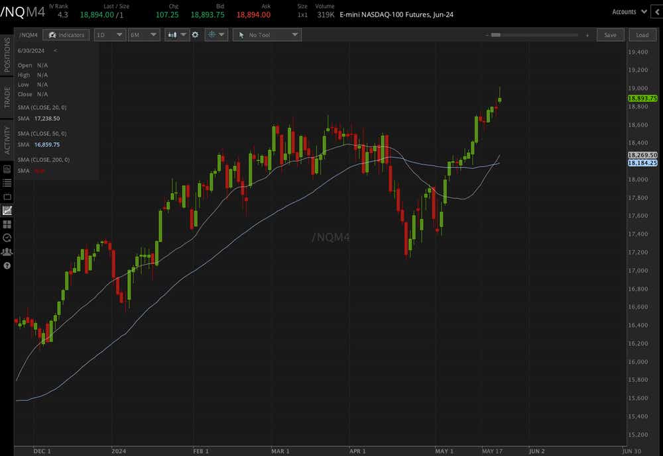
Task: Click the Load button
Action: [x=642, y=34]
